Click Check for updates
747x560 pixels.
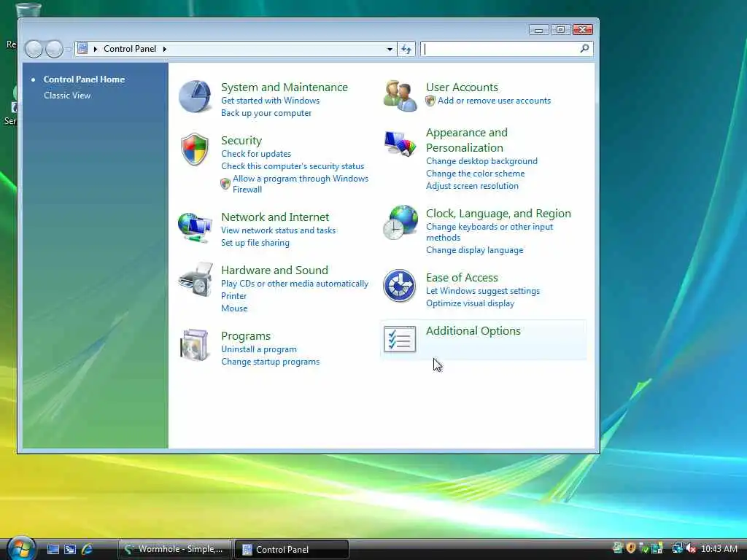tap(256, 154)
